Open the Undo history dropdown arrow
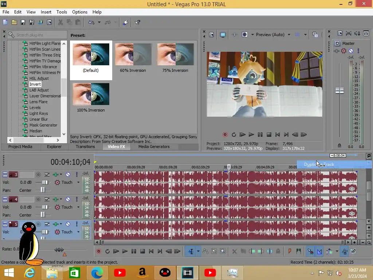This screenshot has height=280, width=373. pos(99,22)
